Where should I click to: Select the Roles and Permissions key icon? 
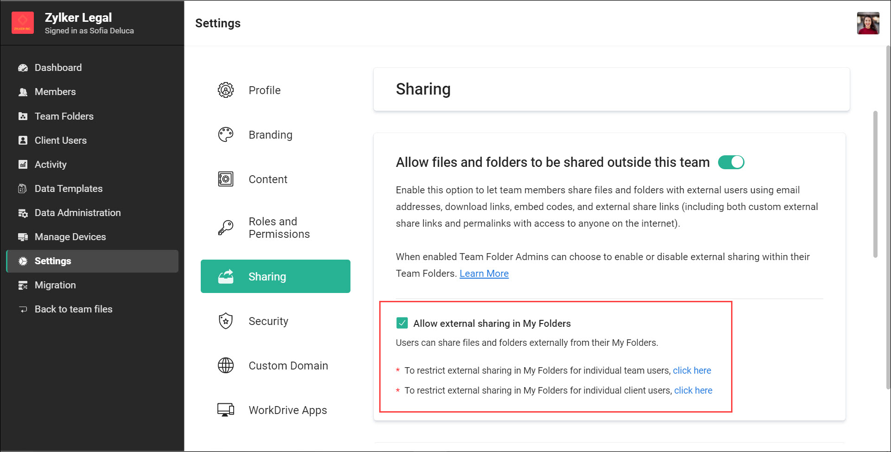[225, 227]
